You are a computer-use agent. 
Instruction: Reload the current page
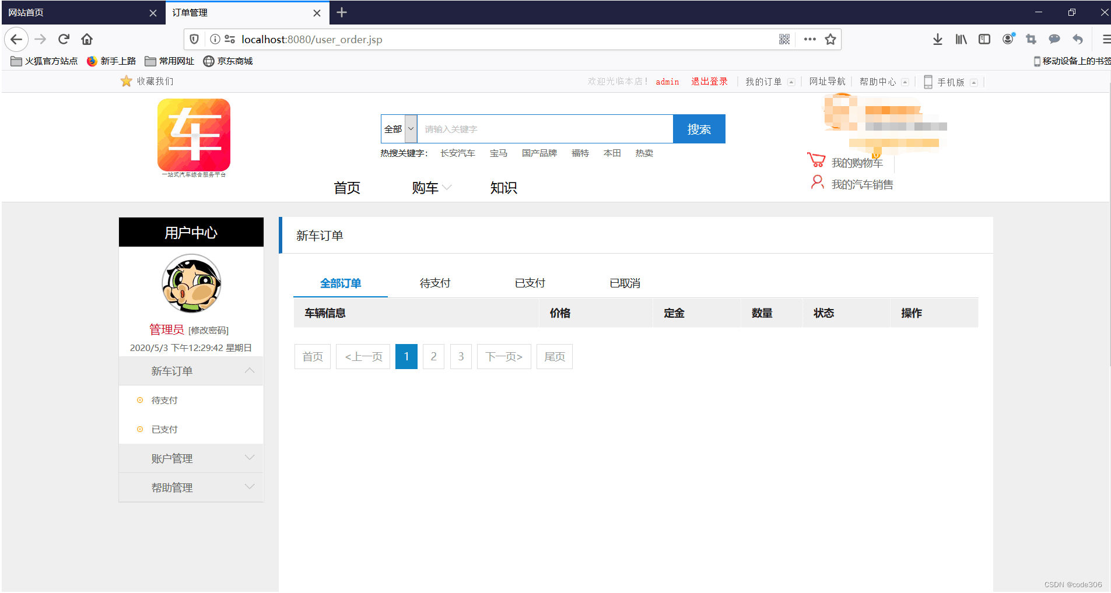click(x=64, y=39)
